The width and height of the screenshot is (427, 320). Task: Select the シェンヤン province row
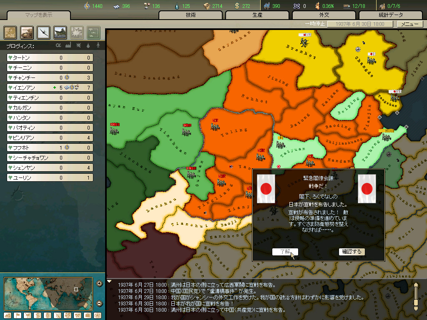(50, 167)
